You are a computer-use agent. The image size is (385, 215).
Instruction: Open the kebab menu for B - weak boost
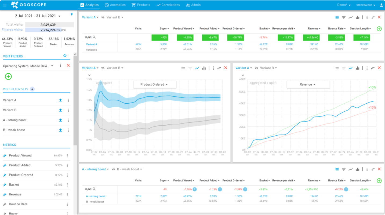[x=68, y=130]
